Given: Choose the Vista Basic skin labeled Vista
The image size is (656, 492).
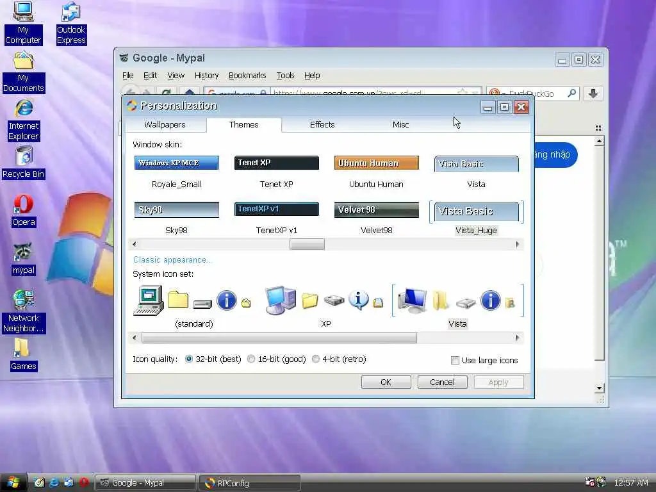Looking at the screenshot, I should tap(476, 172).
